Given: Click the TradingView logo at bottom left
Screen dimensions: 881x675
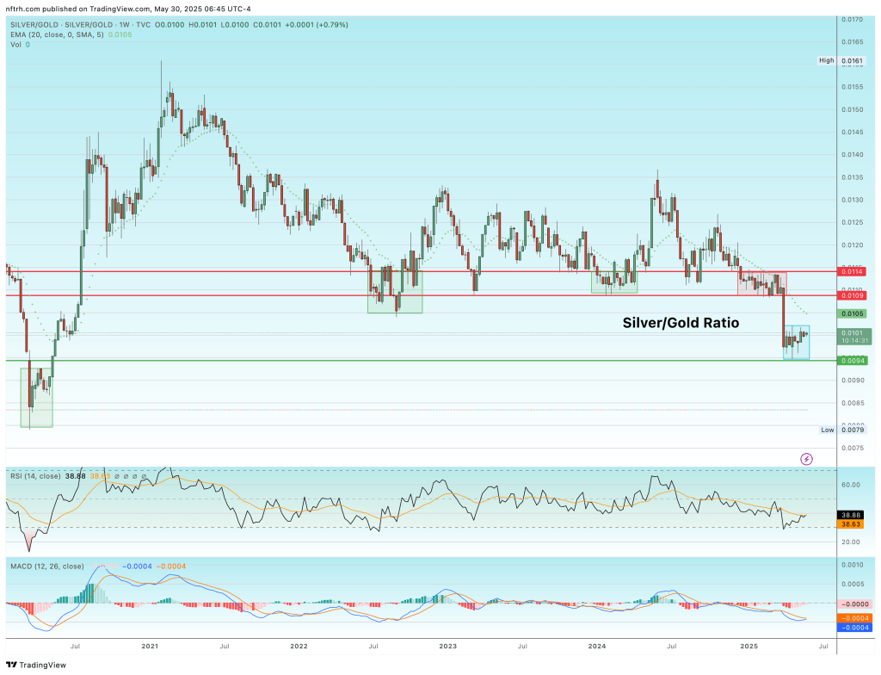Looking at the screenshot, I should [x=35, y=665].
